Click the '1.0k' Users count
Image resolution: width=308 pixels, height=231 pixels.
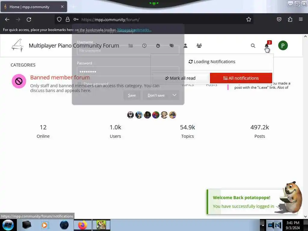coord(115,127)
